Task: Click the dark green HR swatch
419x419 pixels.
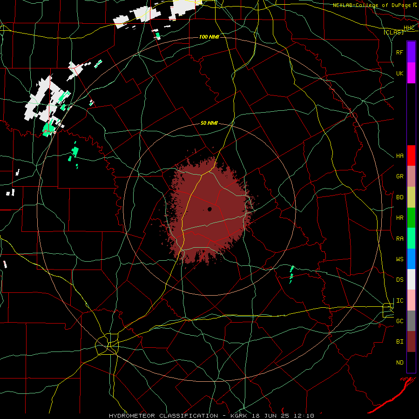Action: coord(411,218)
